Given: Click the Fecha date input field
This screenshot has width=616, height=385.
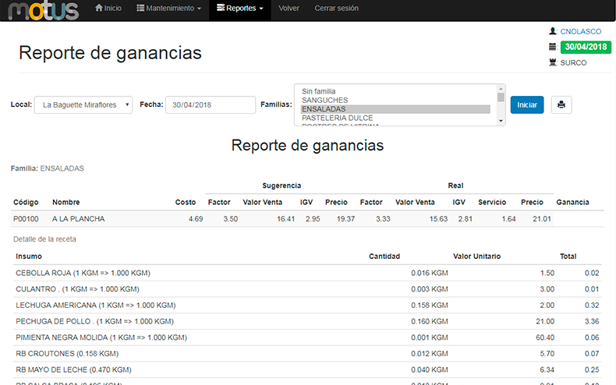Looking at the screenshot, I should 211,104.
